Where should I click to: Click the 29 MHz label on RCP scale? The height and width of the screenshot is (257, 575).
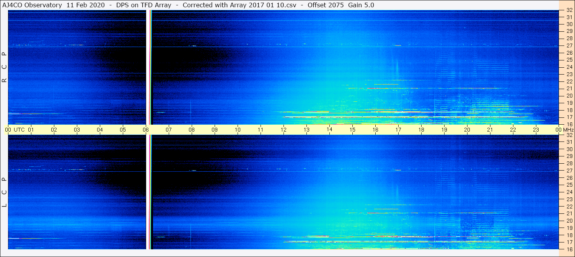[x=569, y=31]
